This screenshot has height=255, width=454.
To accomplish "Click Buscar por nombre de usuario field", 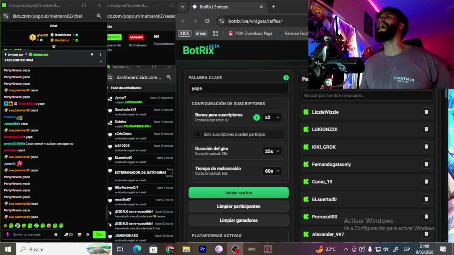I will pyautogui.click(x=367, y=95).
